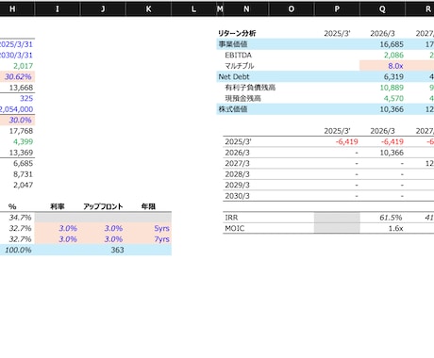The height and width of the screenshot is (358, 434).
Task: Select the 8.0x multiple input cell
Action: coord(382,66)
